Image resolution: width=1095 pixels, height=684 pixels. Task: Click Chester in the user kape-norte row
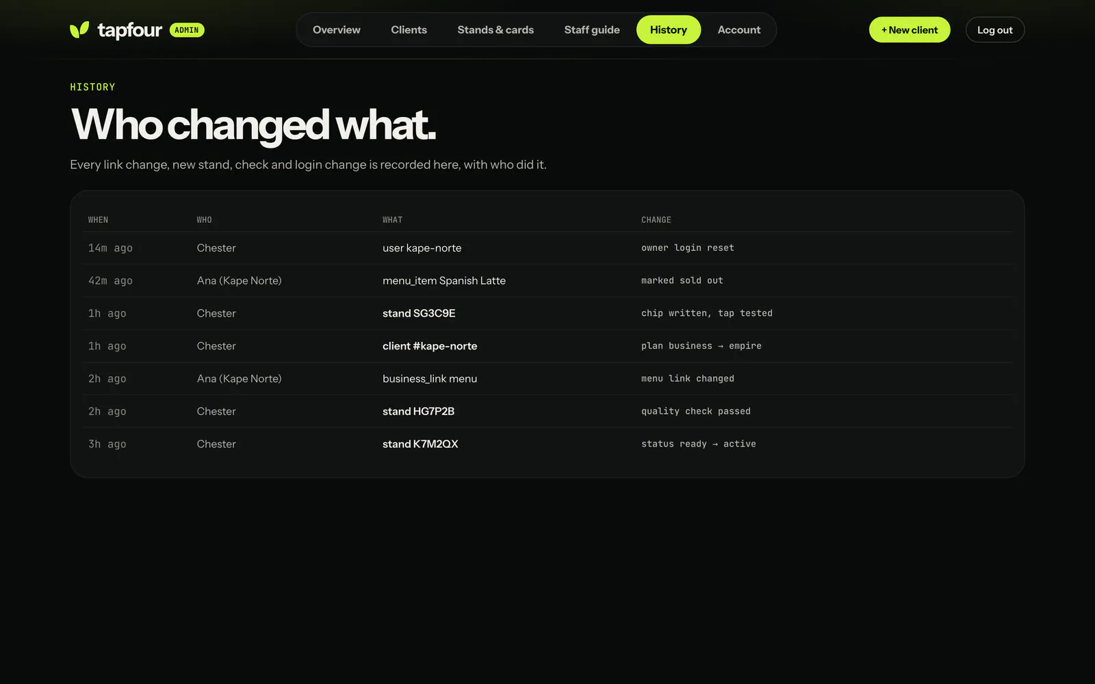(x=216, y=248)
